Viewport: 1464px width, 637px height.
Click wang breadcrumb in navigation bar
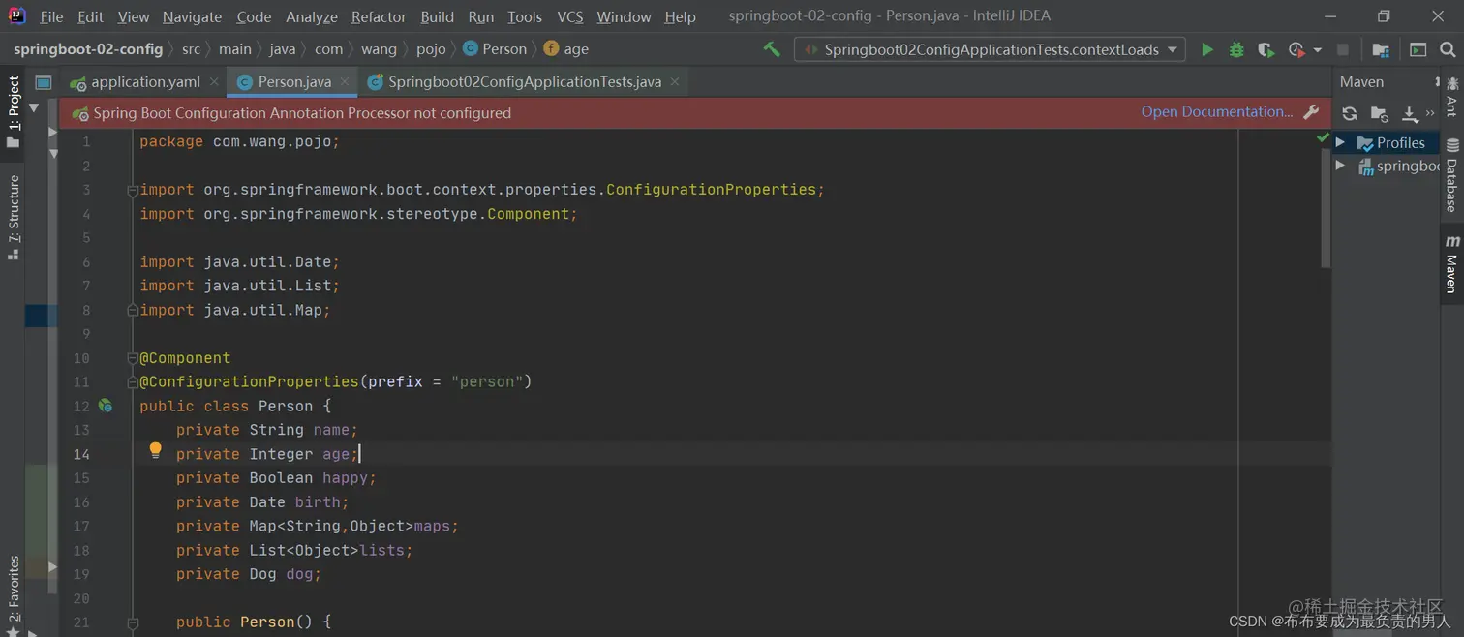coord(379,49)
